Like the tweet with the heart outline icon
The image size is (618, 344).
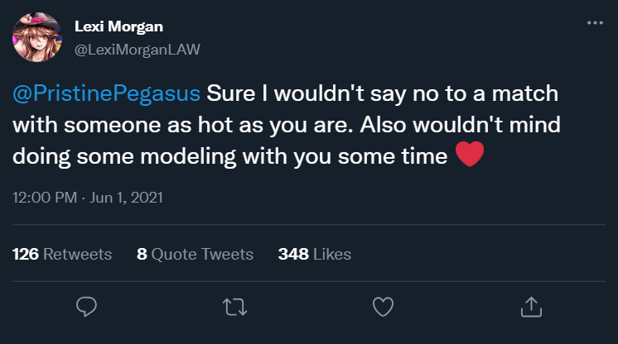tap(382, 307)
